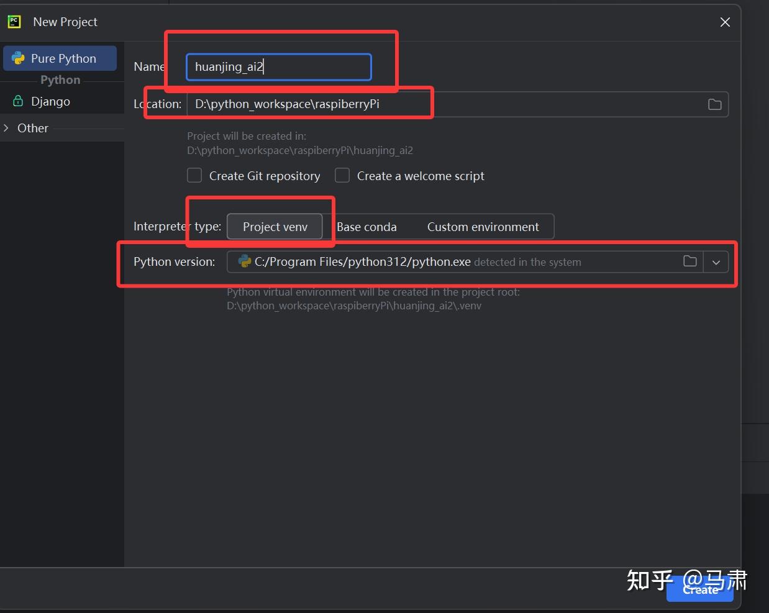The image size is (769, 613).
Task: Enable Create Git repository
Action: pyautogui.click(x=194, y=175)
